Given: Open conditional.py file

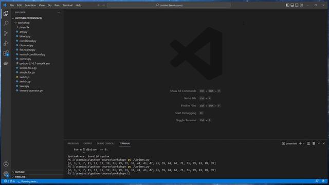Looking at the screenshot, I should 28,41.
